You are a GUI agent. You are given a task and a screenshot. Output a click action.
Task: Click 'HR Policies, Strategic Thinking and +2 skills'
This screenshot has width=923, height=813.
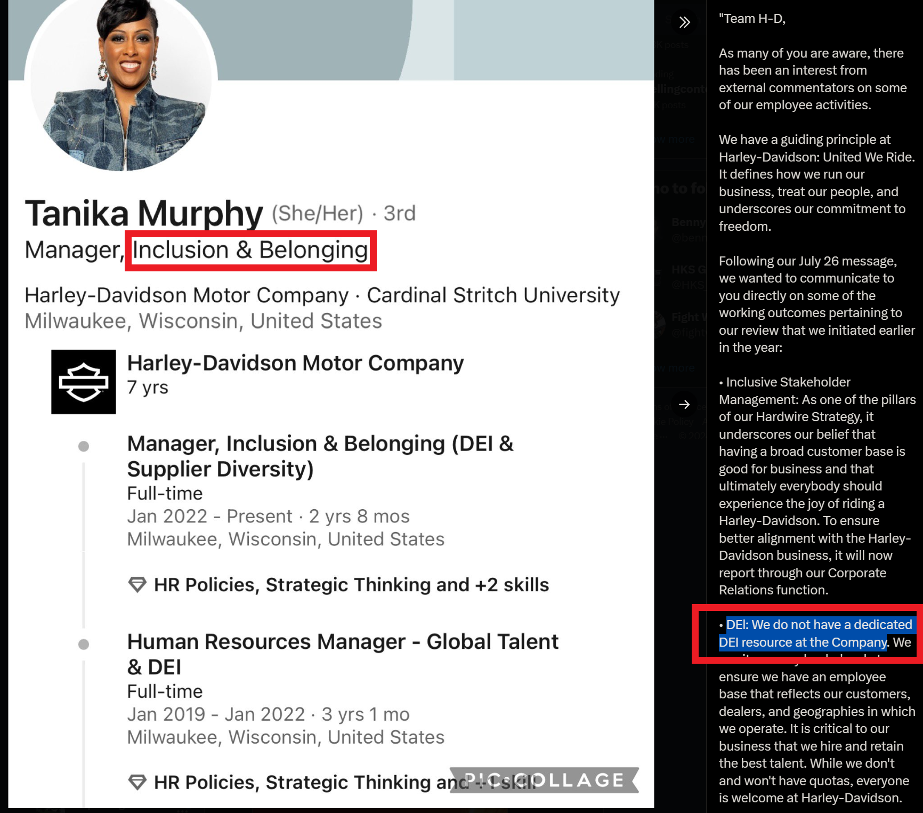351,585
